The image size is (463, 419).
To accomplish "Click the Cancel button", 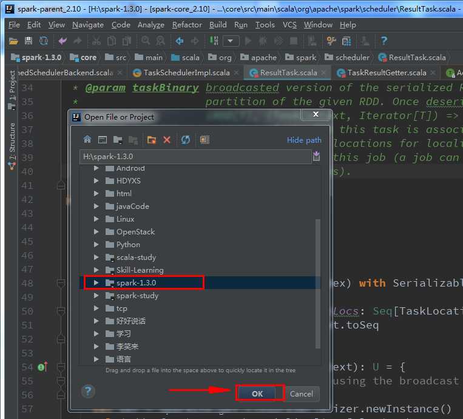I will coord(301,393).
